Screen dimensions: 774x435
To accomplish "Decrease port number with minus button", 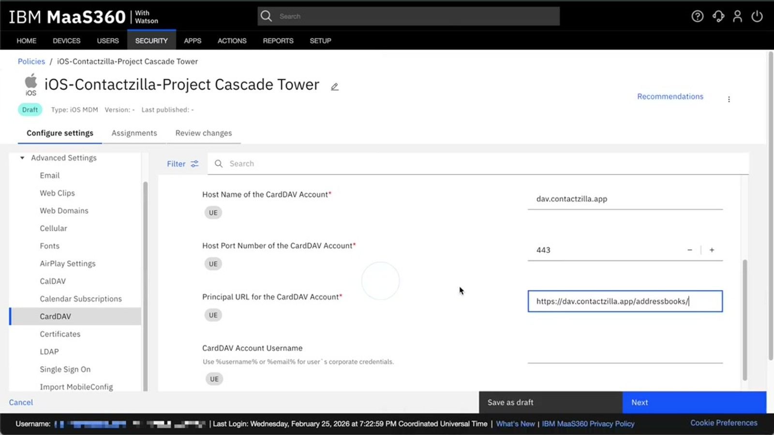I will (x=690, y=250).
